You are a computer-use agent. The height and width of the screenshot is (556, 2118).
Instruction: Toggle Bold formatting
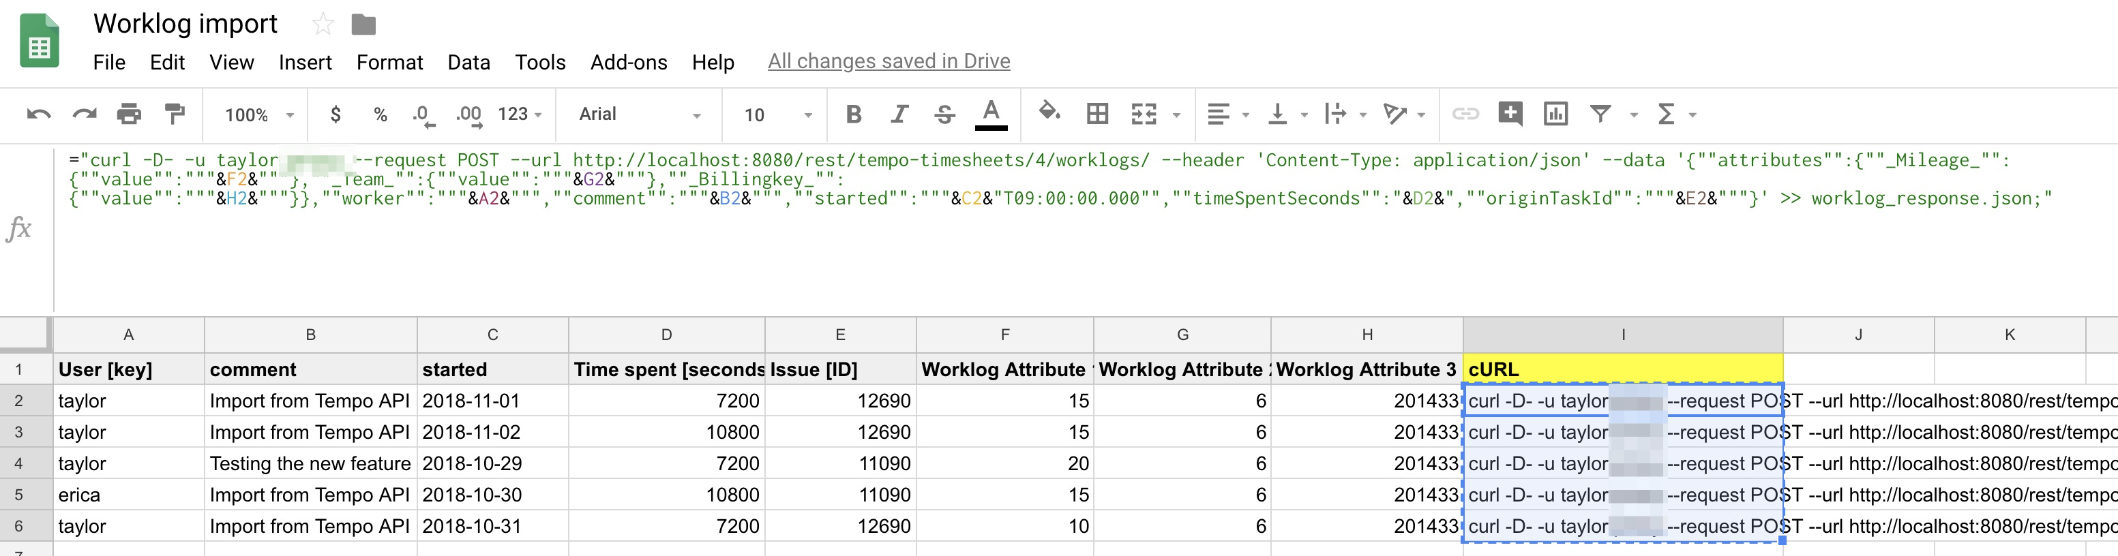click(x=854, y=114)
